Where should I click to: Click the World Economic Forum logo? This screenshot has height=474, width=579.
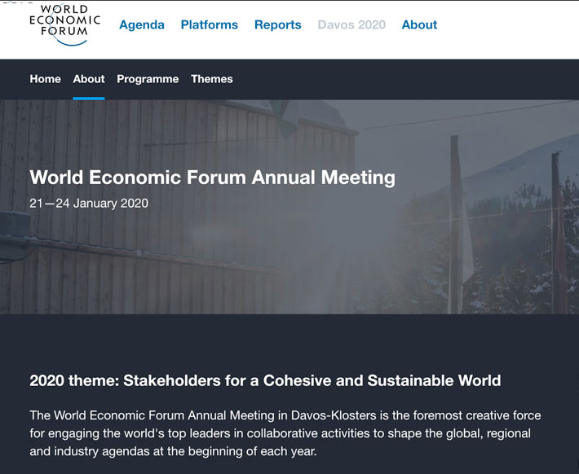point(64,24)
